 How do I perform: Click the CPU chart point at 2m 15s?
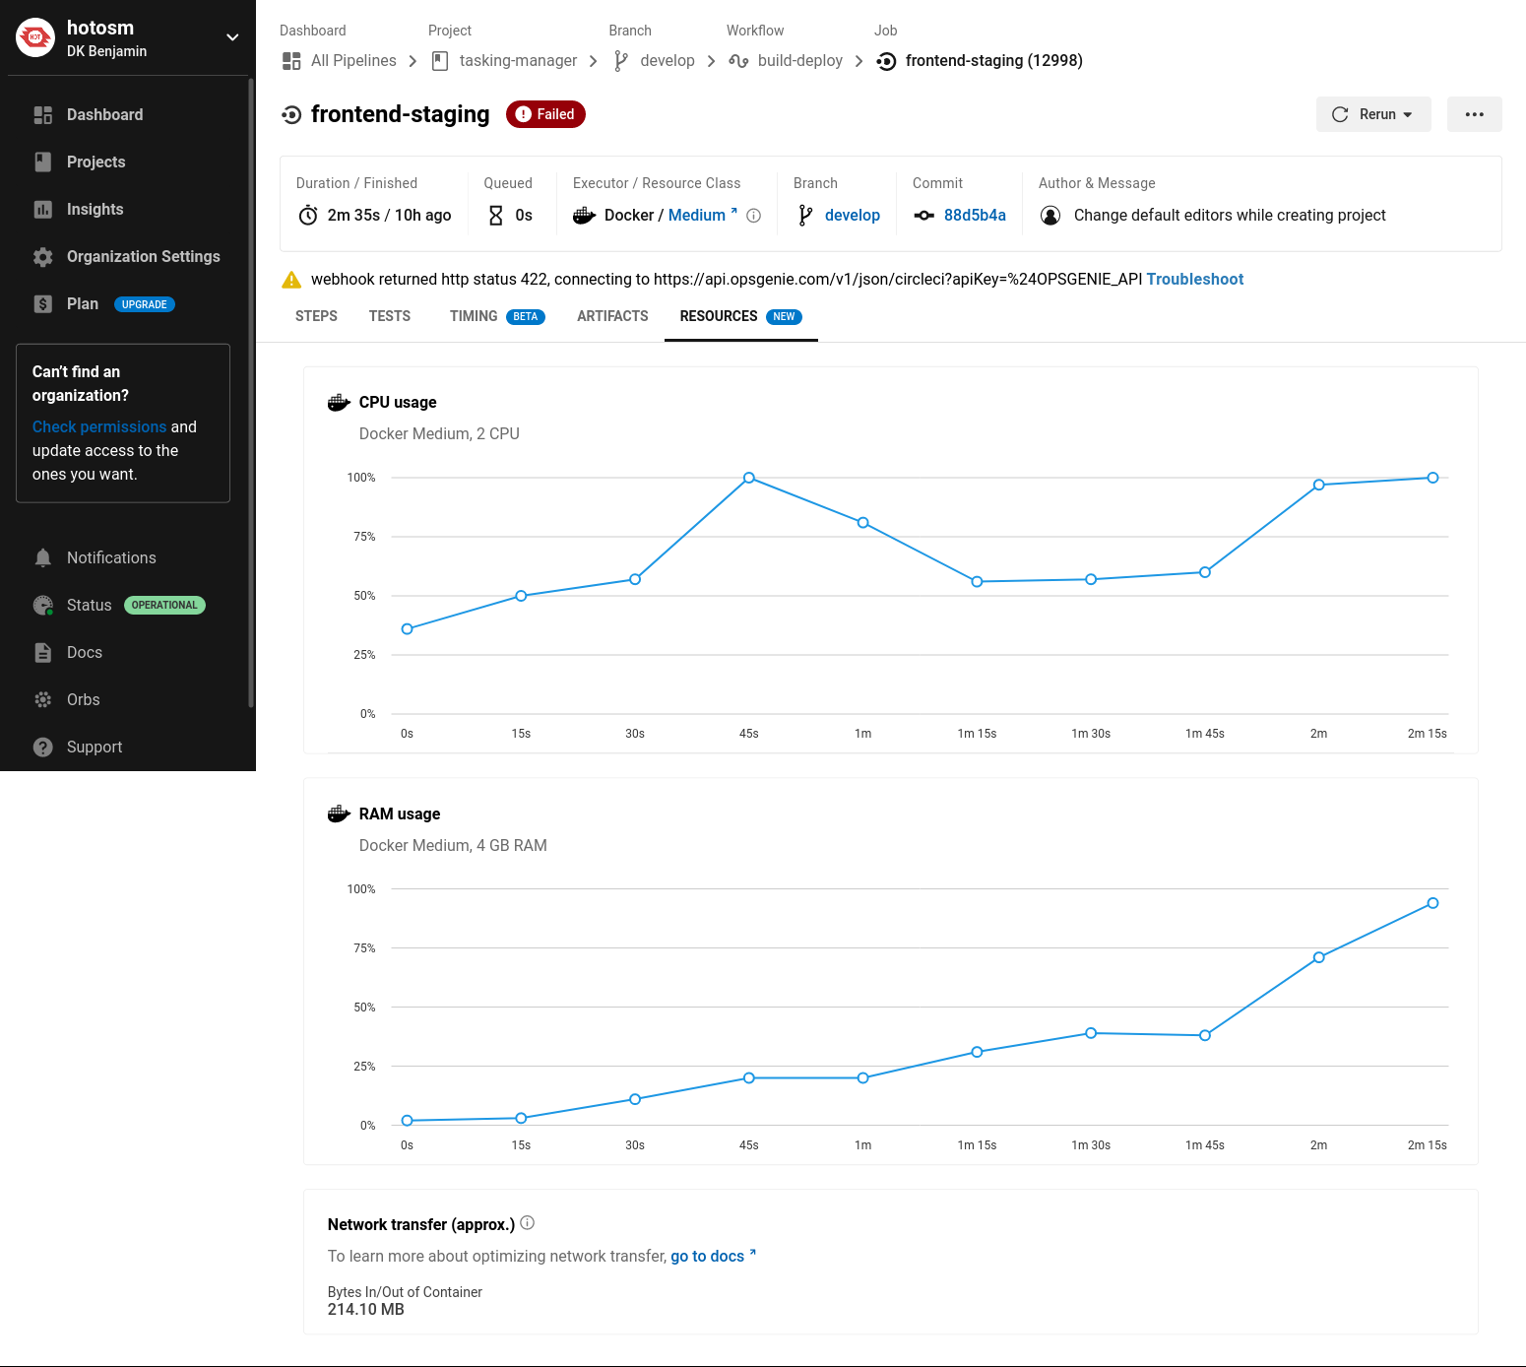(x=1432, y=478)
